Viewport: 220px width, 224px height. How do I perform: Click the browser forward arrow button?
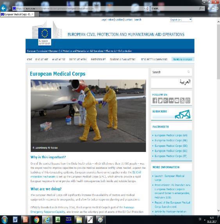pos(9,9)
